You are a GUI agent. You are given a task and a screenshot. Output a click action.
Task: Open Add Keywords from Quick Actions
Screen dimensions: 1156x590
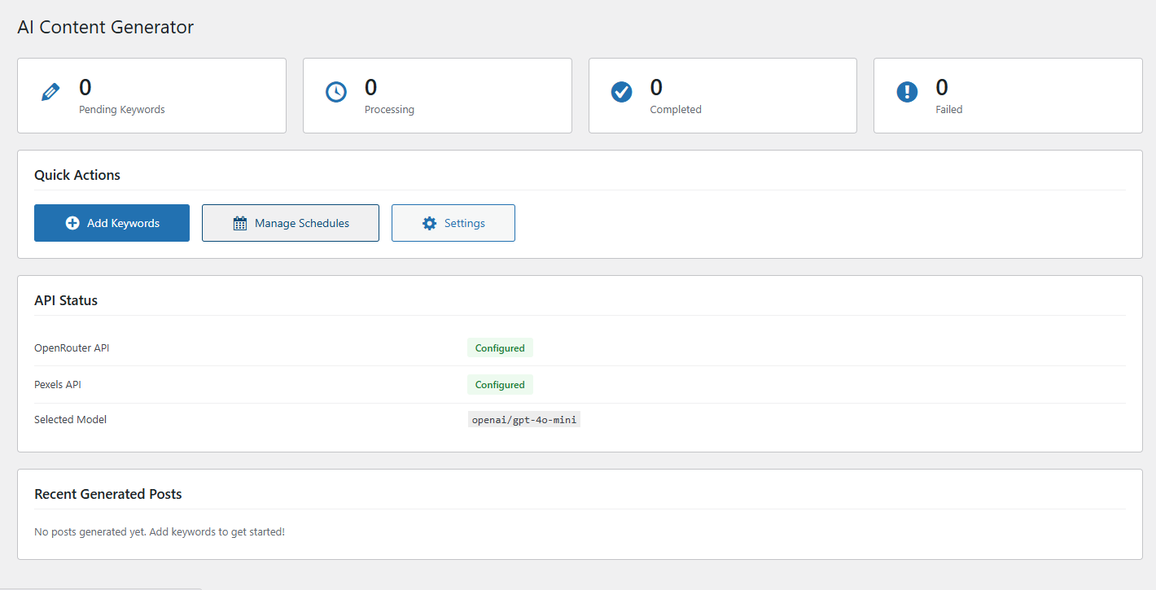click(112, 222)
